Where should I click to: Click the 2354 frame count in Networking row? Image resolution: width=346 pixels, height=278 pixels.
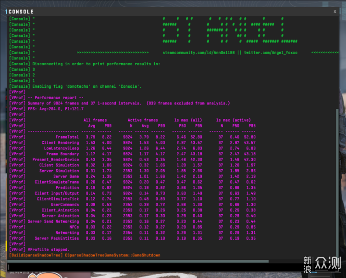point(127,232)
